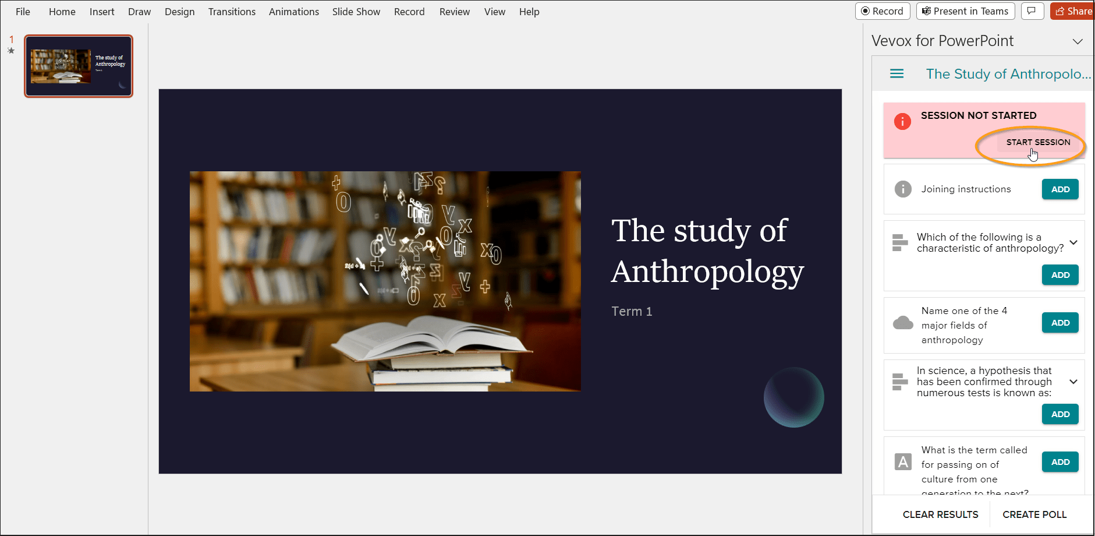Viewport: 1095px width, 536px height.
Task: Click the Share button
Action: [1073, 11]
